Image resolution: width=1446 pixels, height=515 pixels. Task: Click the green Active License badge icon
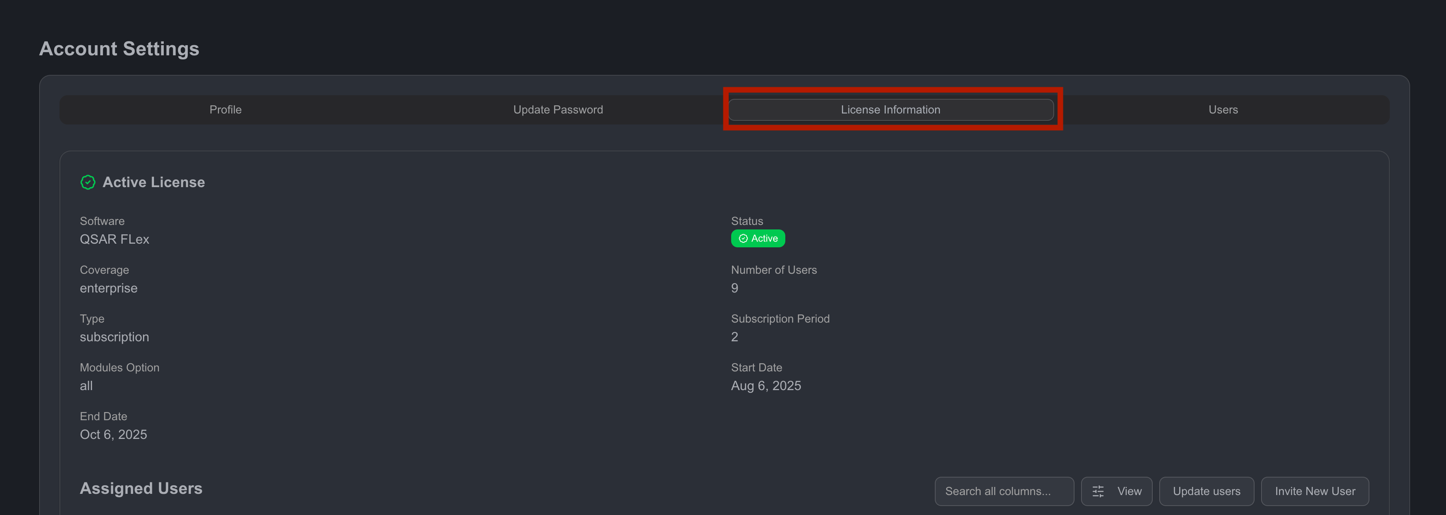click(x=88, y=182)
